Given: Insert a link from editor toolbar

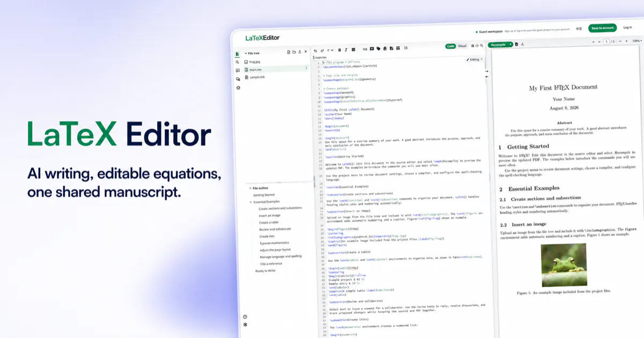Looking at the screenshot, I should coord(365,49).
